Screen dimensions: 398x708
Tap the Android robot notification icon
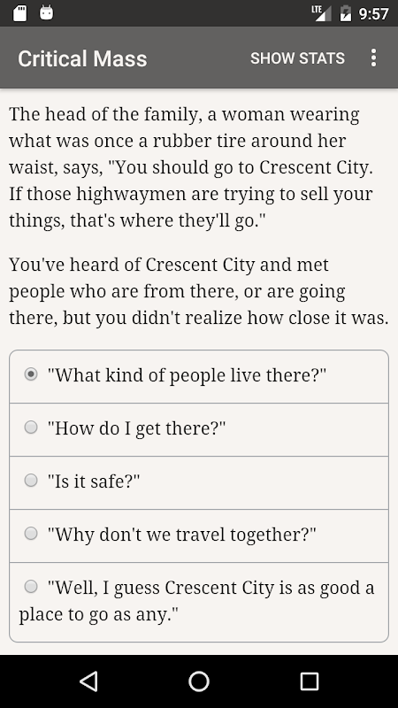pyautogui.click(x=46, y=12)
